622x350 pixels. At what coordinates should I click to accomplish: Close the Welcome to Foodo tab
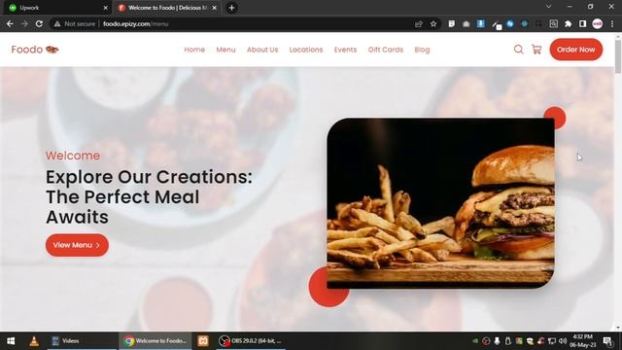214,8
